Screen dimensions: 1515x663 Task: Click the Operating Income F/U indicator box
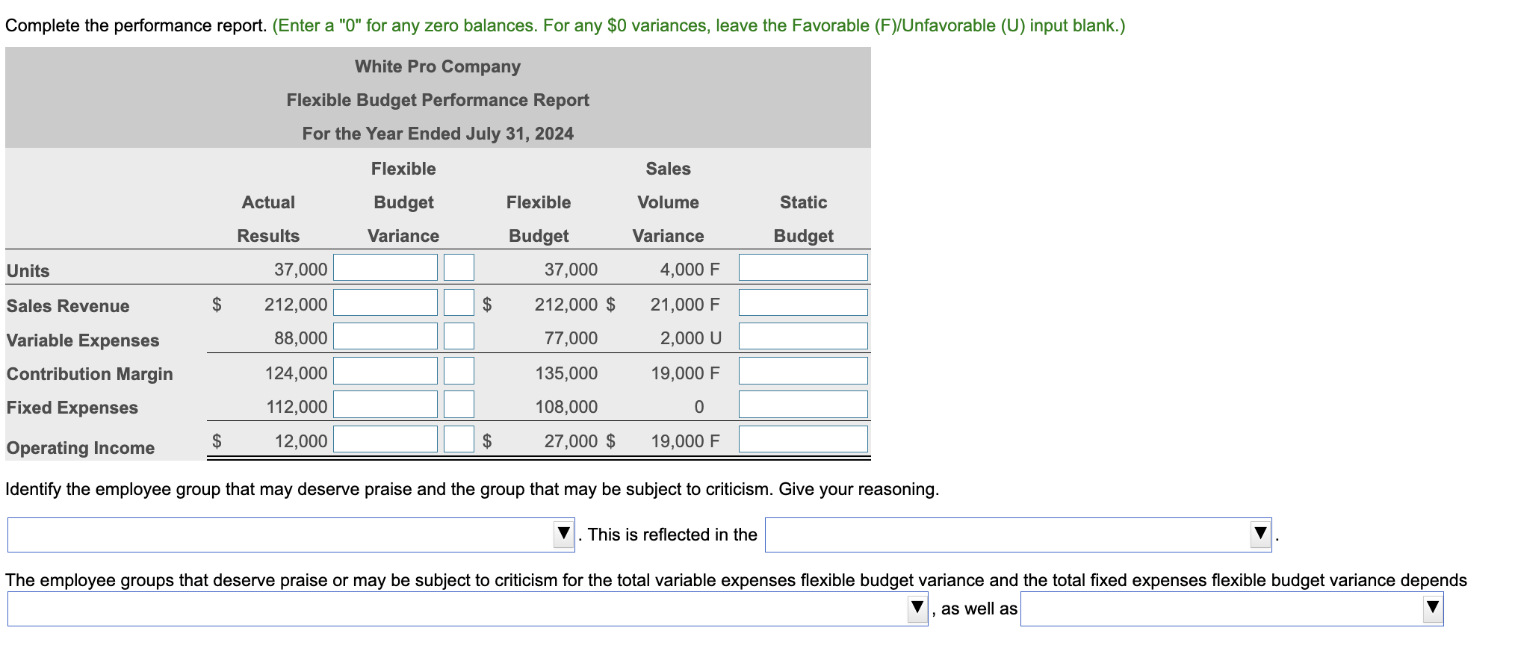459,439
